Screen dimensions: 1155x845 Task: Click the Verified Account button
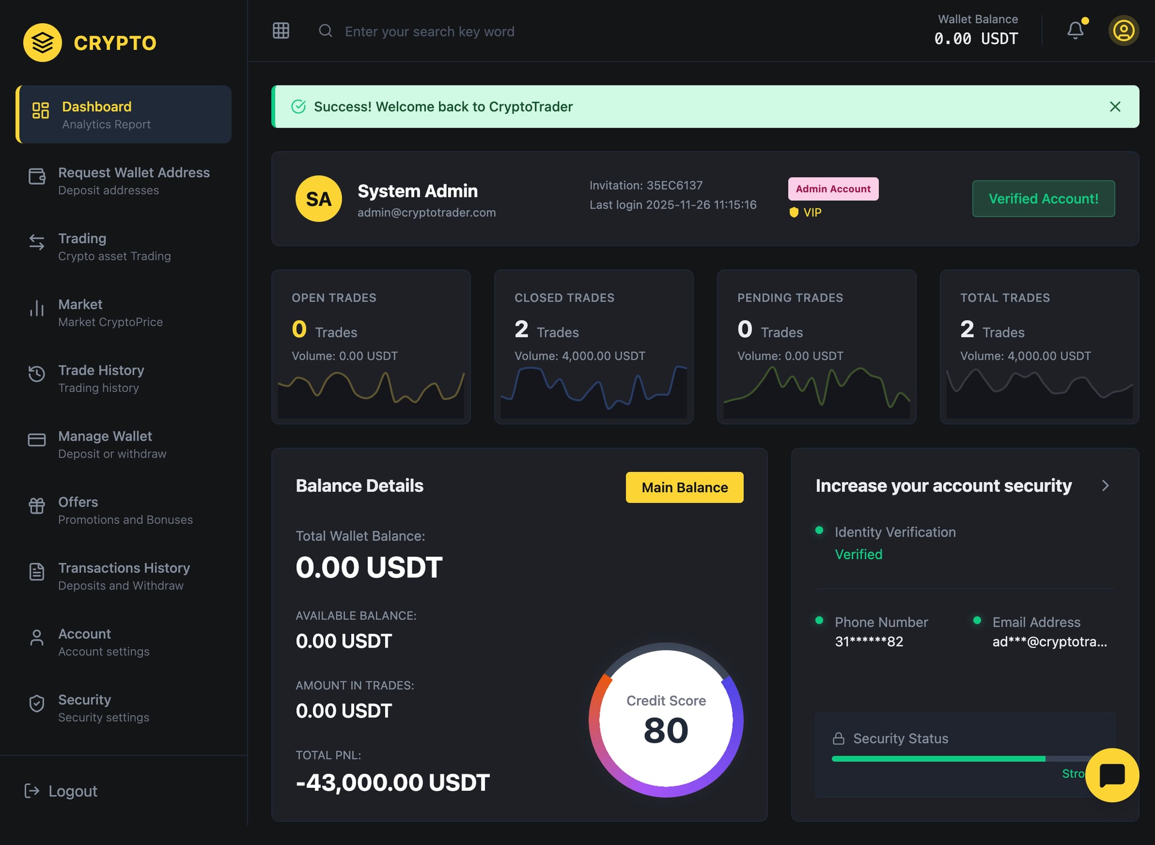(1043, 199)
